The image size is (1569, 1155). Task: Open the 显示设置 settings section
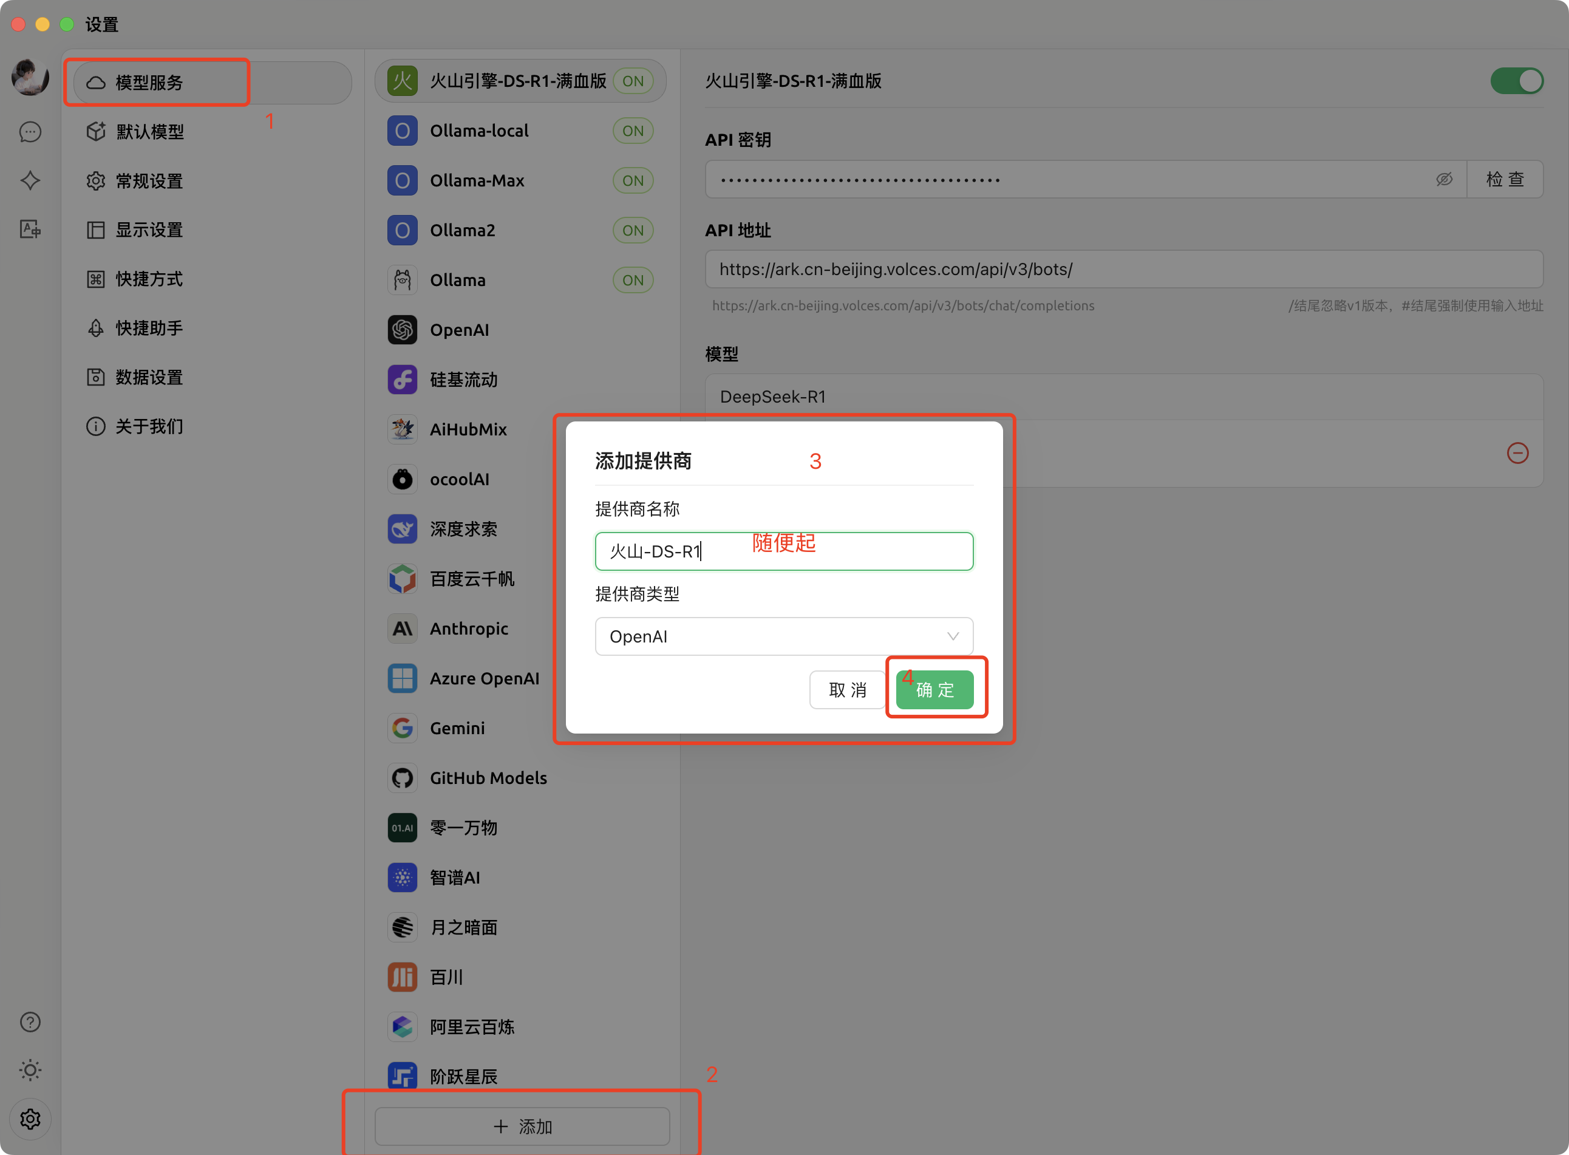pos(213,230)
